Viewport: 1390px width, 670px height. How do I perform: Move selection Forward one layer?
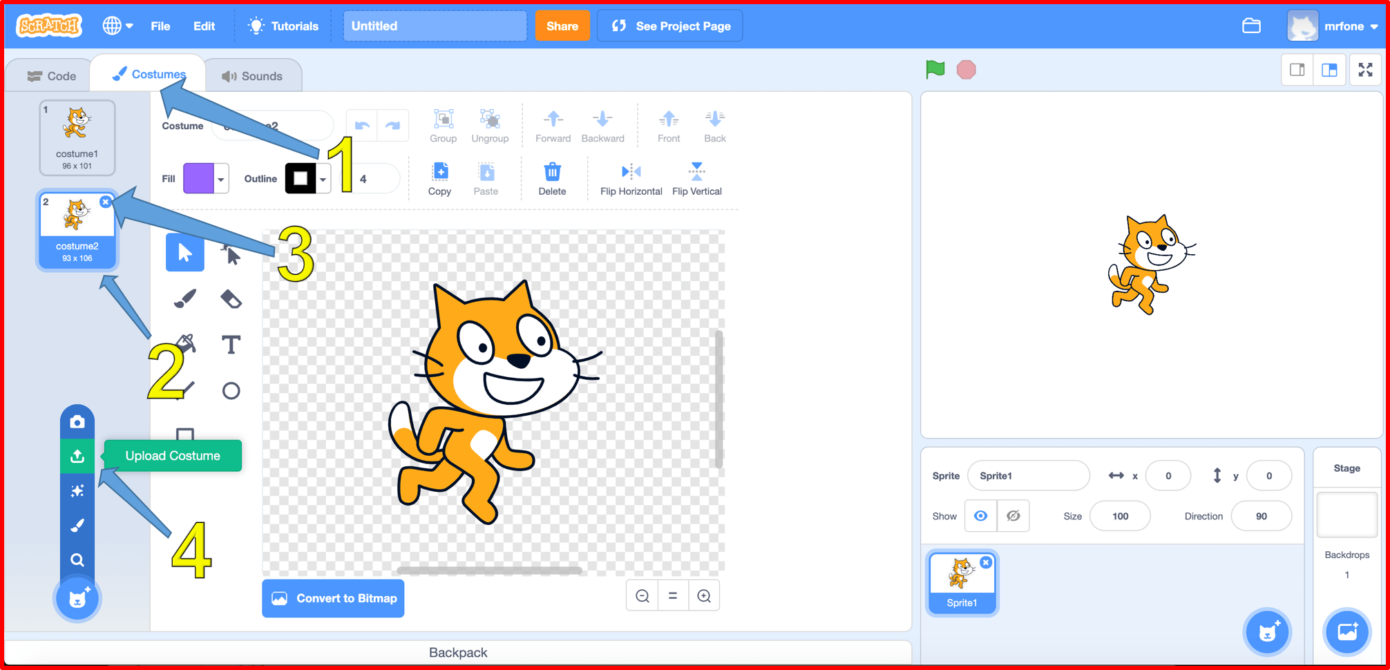coord(553,126)
